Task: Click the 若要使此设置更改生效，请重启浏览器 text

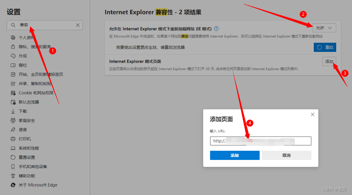Action: [x=151, y=47]
